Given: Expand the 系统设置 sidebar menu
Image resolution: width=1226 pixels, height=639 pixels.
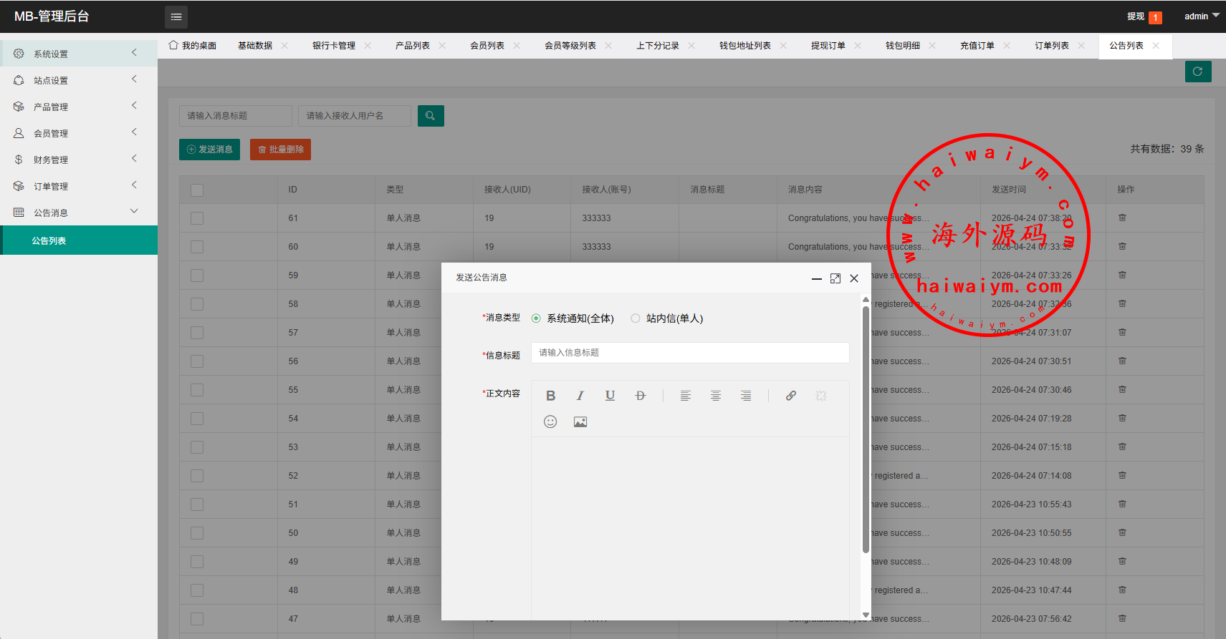Looking at the screenshot, I should tap(79, 54).
